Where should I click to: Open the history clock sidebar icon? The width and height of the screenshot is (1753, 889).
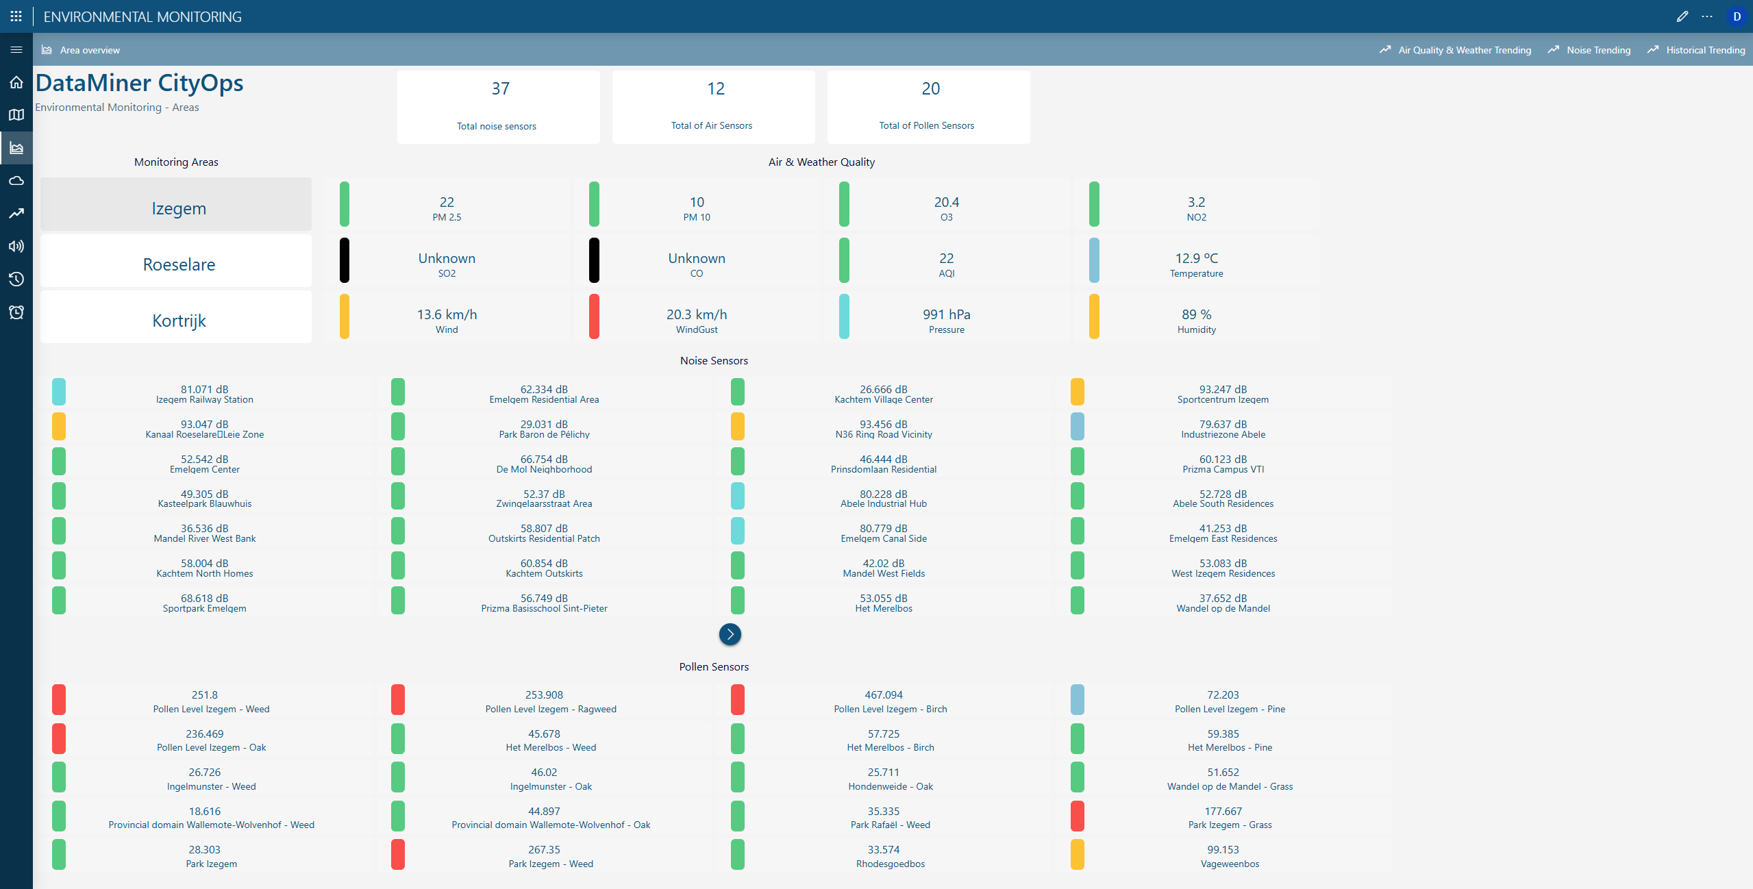[x=16, y=279]
